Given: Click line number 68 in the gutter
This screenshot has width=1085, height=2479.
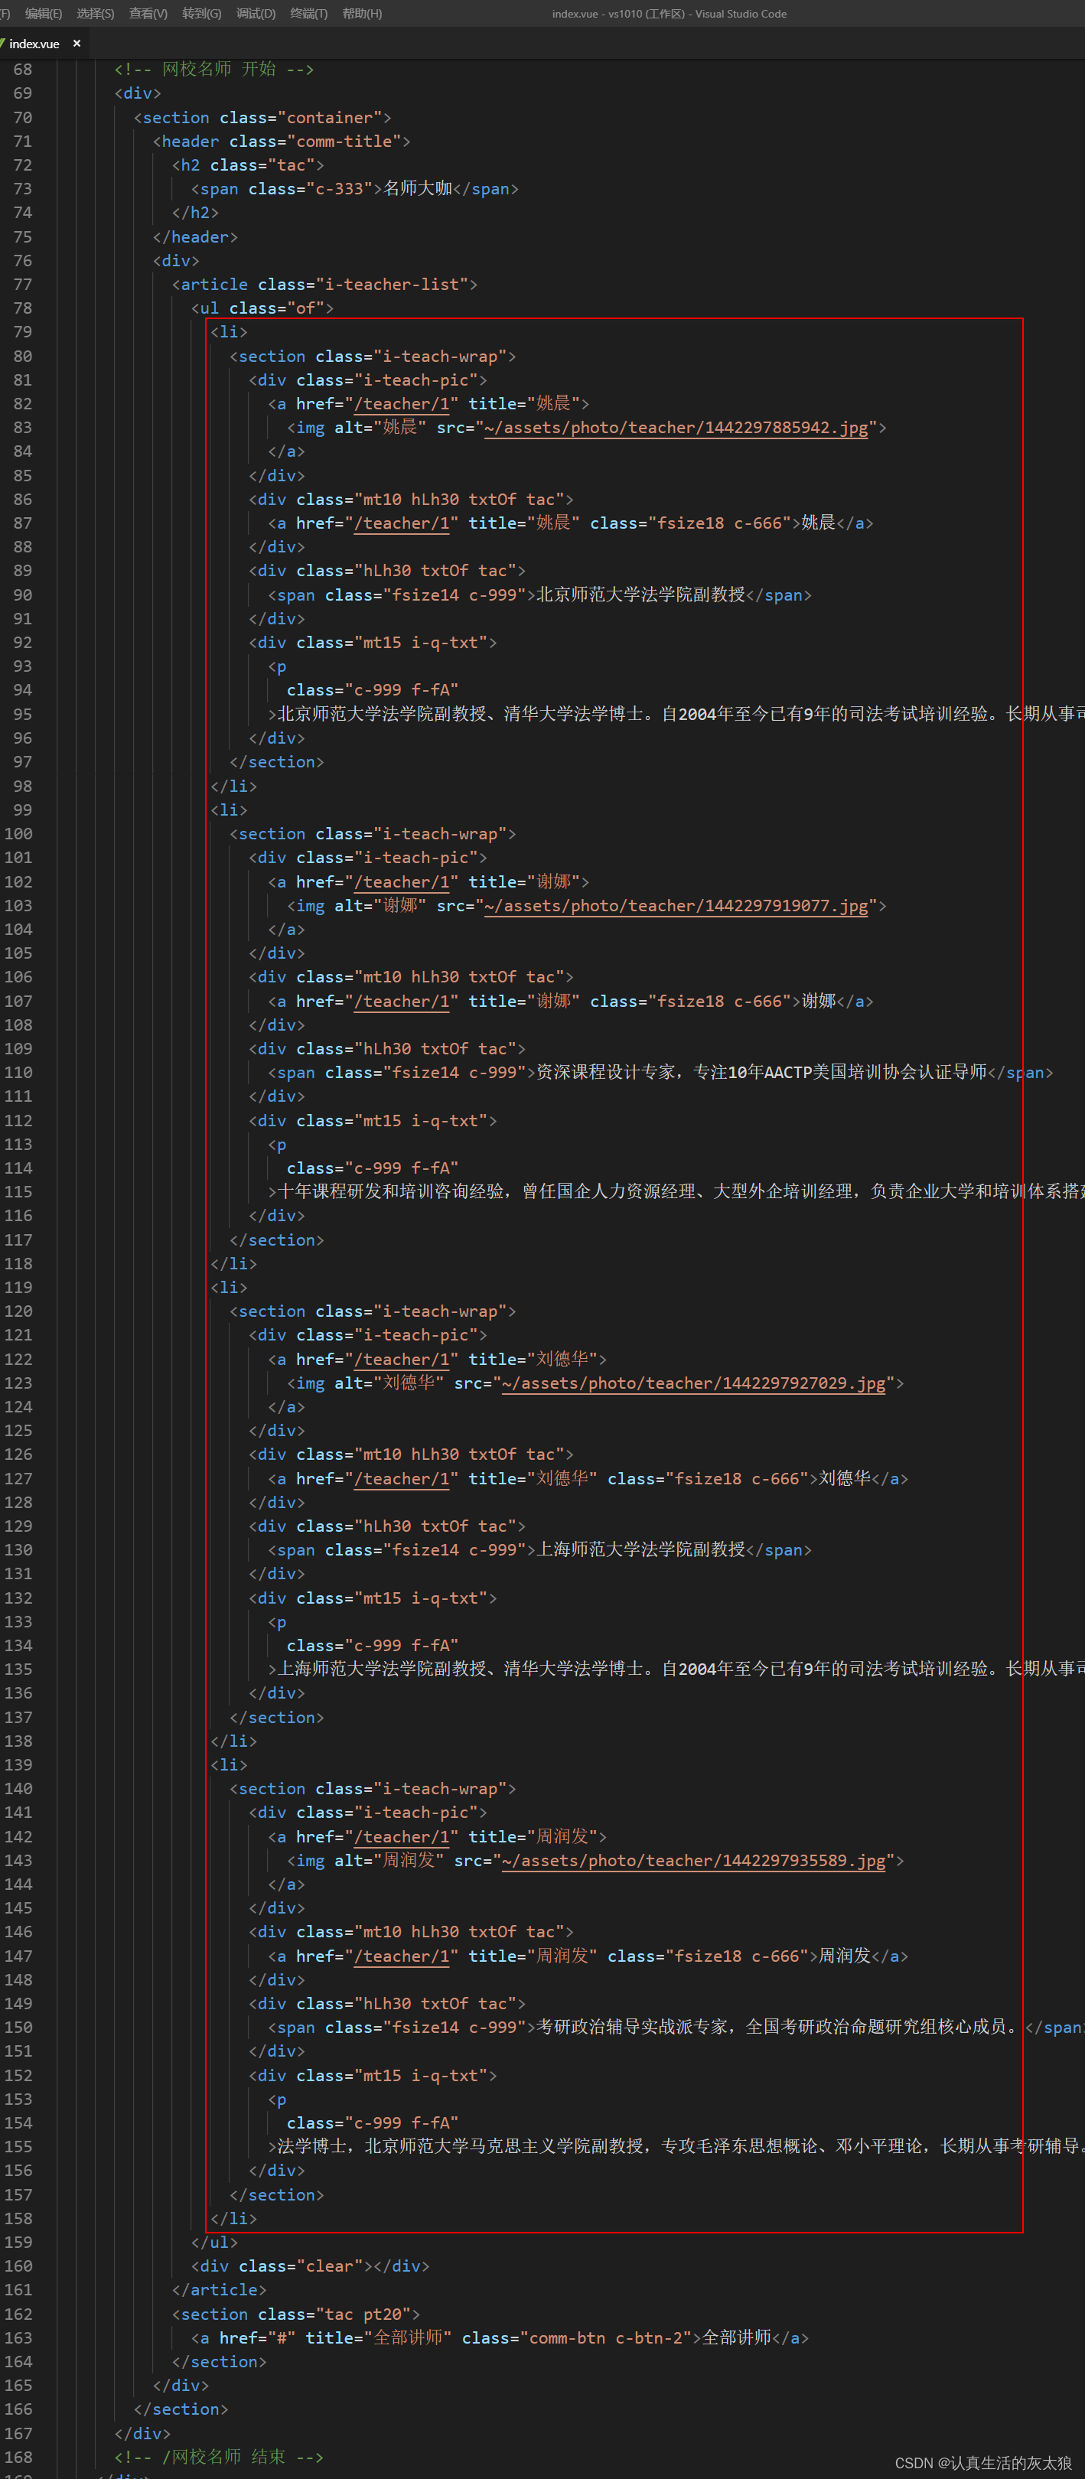Looking at the screenshot, I should coord(23,70).
